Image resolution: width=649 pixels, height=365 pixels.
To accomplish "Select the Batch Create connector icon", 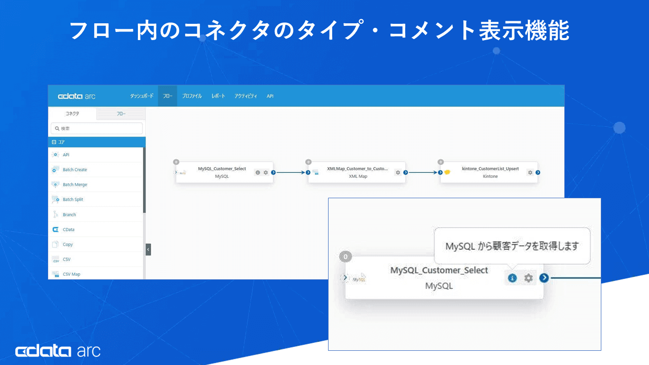I will click(x=56, y=169).
